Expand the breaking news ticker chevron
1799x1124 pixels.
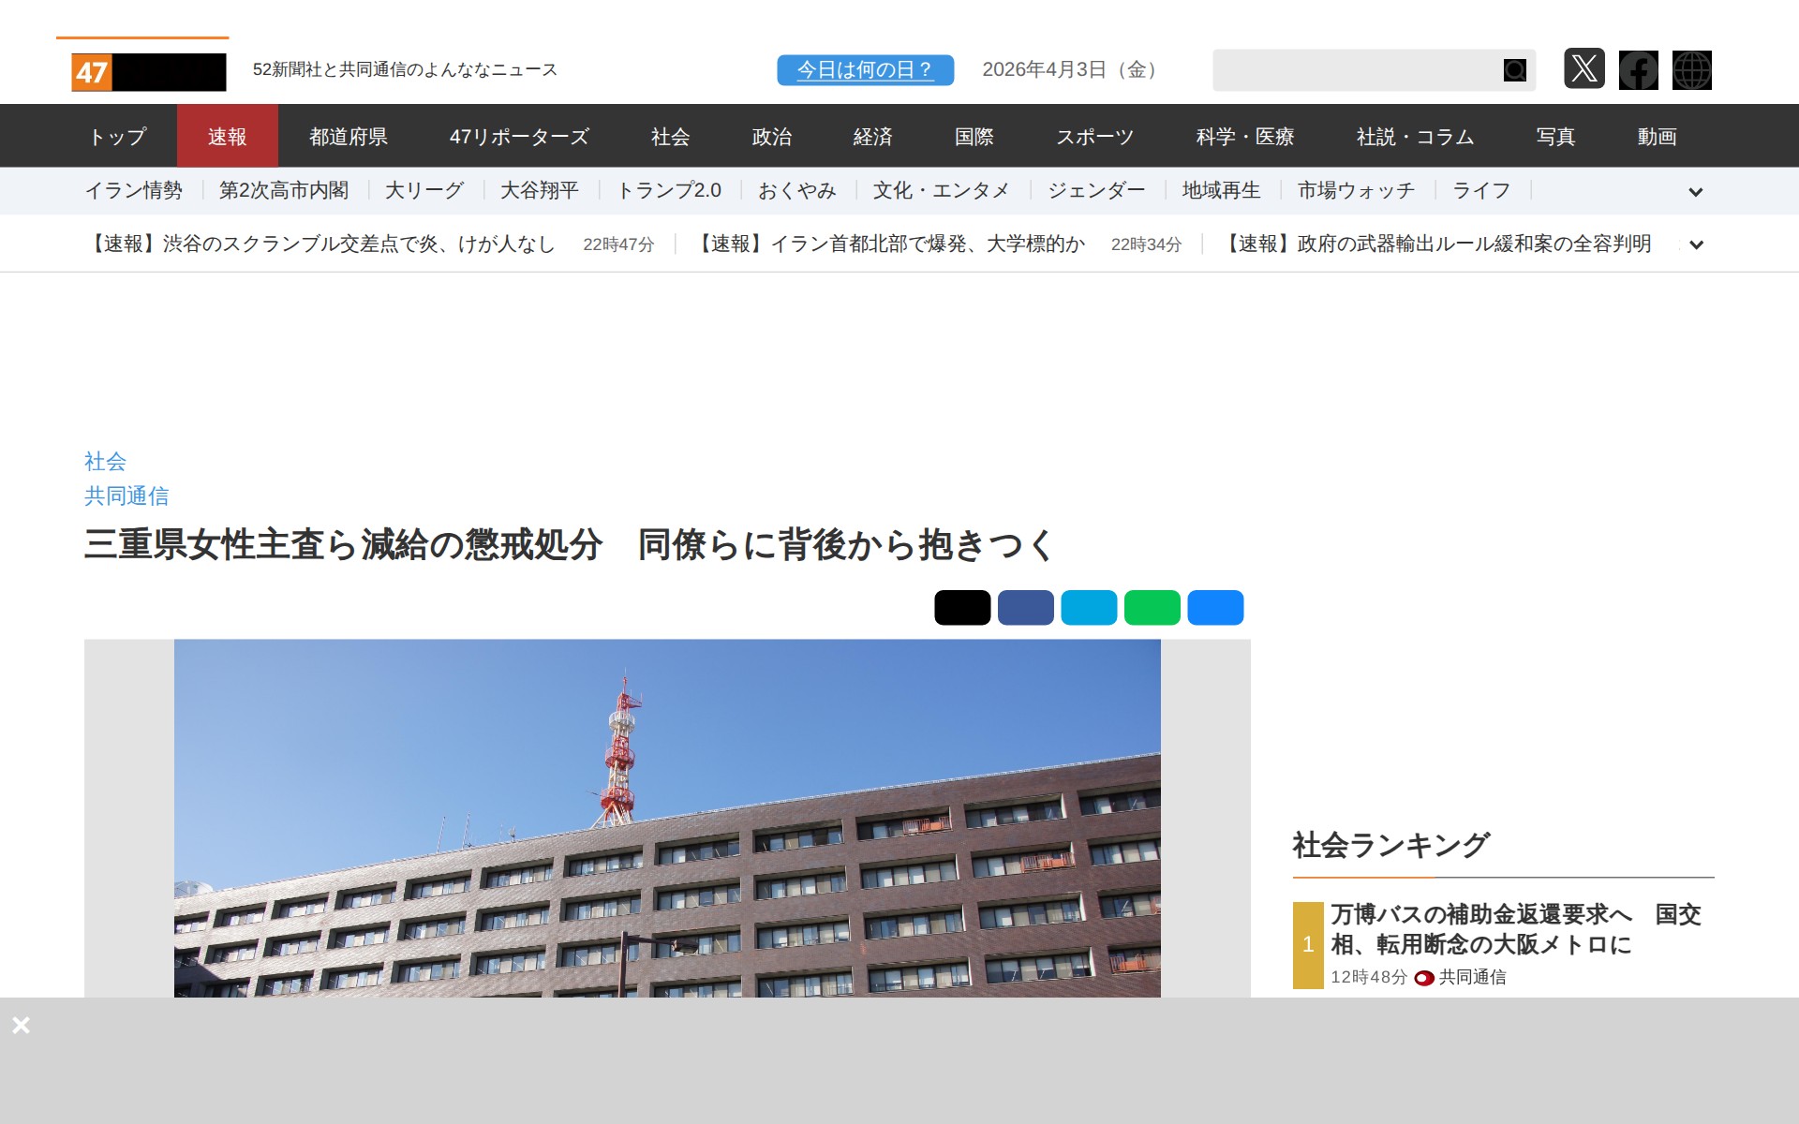click(x=1695, y=244)
